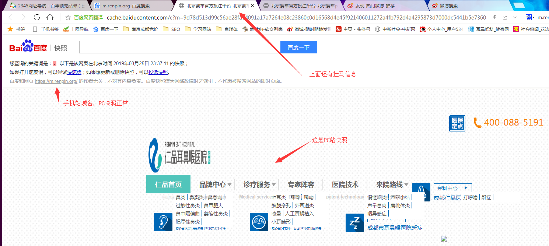Expand the 诊疗服务 dropdown arrow

point(274,184)
